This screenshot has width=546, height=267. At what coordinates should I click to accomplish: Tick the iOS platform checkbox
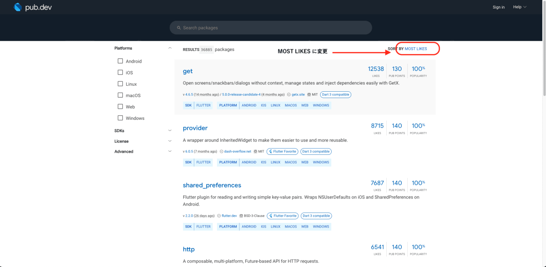(x=120, y=72)
